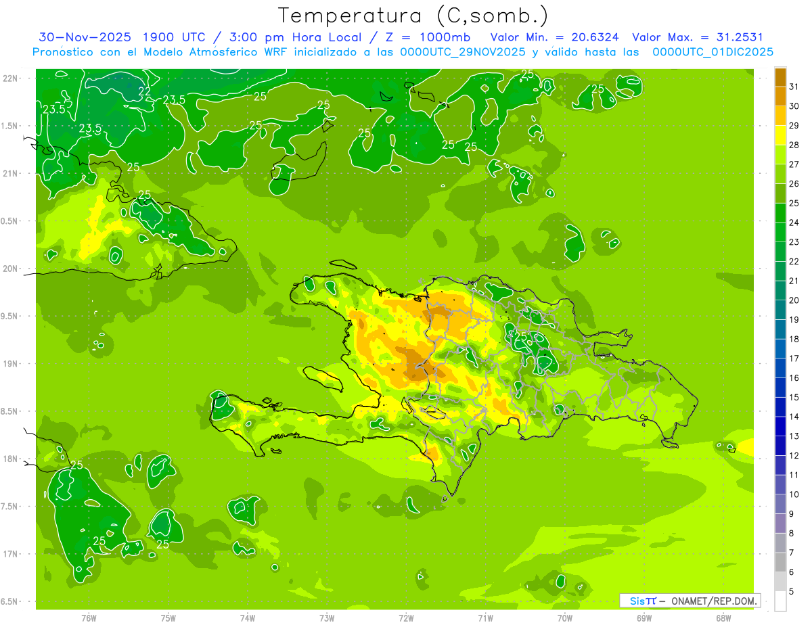Click legend value '15'
Screen dimensions: 812x627
point(794,397)
